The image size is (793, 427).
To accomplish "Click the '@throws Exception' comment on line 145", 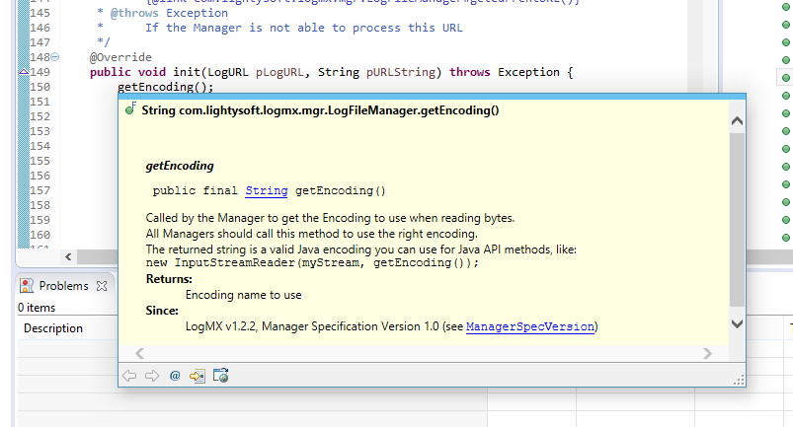I will (x=169, y=13).
